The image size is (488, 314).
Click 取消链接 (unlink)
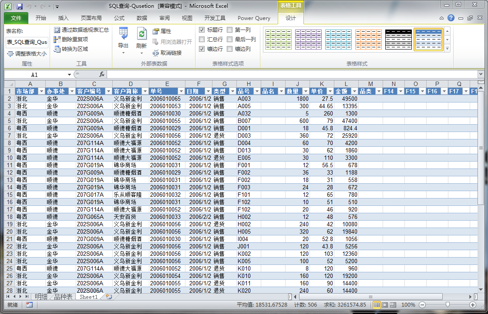tap(167, 53)
